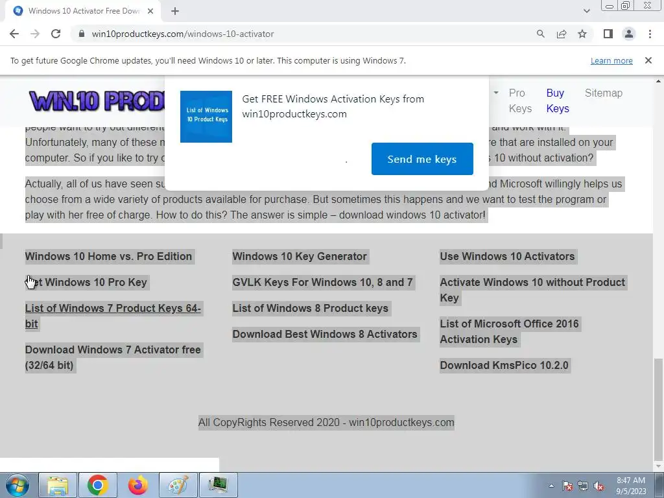This screenshot has width=664, height=498.
Task: Open the Learn more link
Action: point(611,60)
